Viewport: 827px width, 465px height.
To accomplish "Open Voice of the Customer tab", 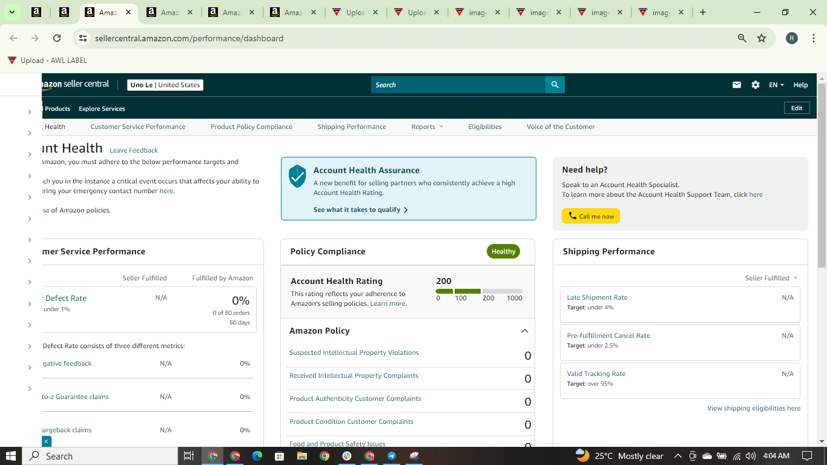I will (x=561, y=127).
